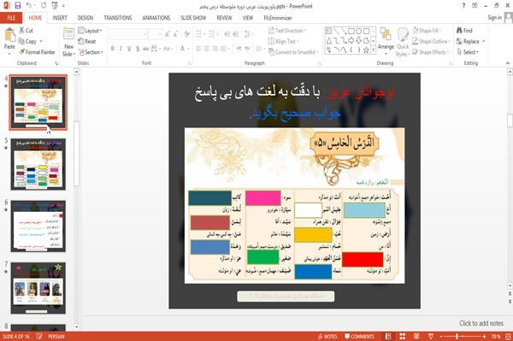Open the font size combo box
Image resolution: width=513 pixels, height=341 pixels.
tap(155, 33)
